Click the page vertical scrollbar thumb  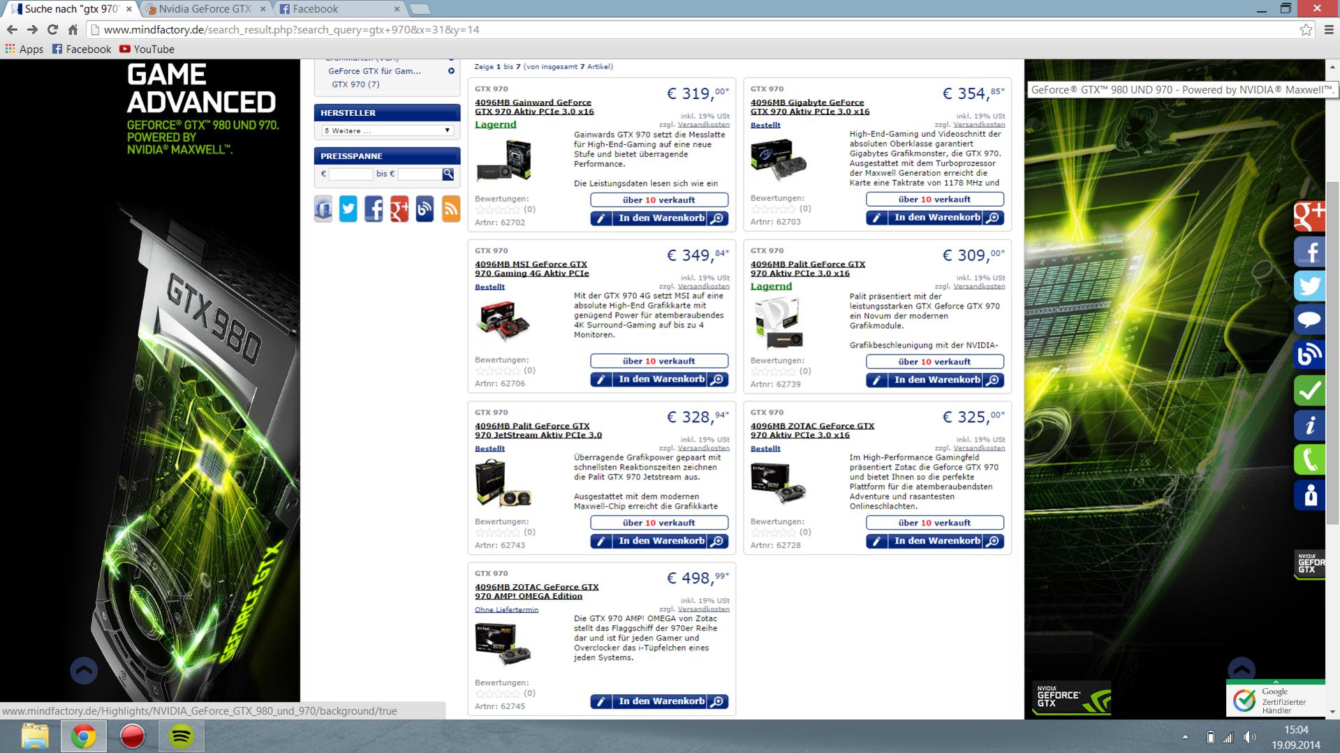tap(1332, 352)
